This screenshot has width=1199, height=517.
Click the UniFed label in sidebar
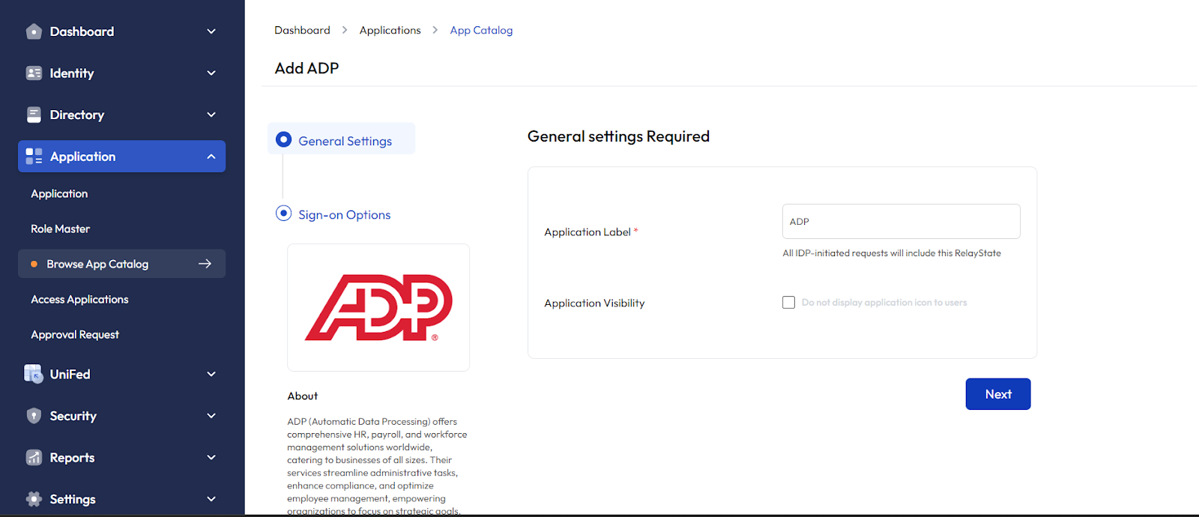pyautogui.click(x=70, y=374)
